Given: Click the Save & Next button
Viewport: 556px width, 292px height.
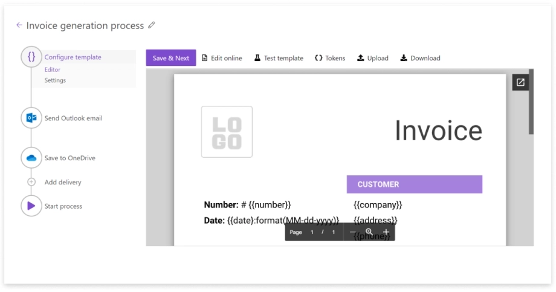Looking at the screenshot, I should pos(171,58).
